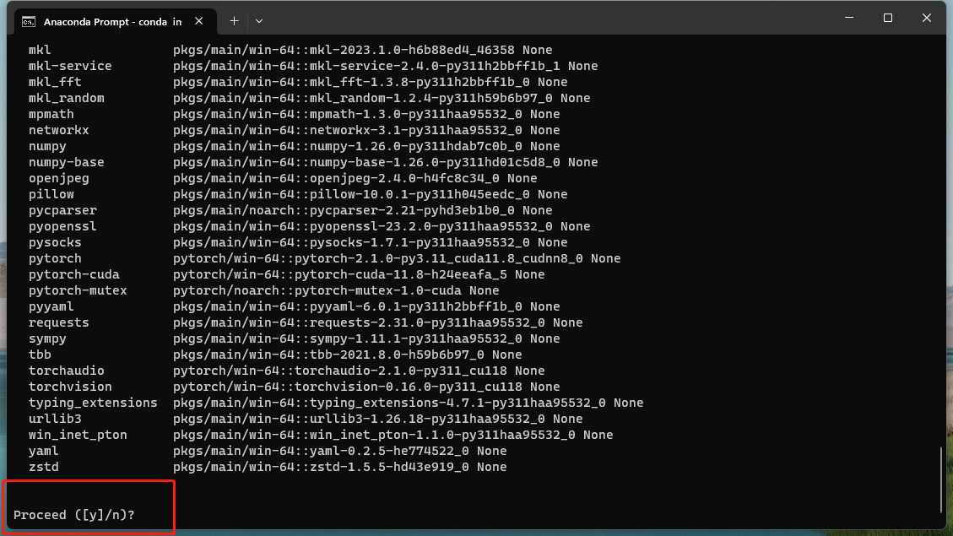Click the 'numpy' package name
Image resolution: width=953 pixels, height=536 pixels.
(x=47, y=147)
